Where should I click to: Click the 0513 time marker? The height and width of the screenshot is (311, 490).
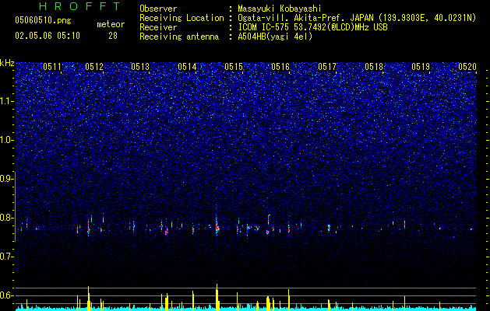point(140,67)
